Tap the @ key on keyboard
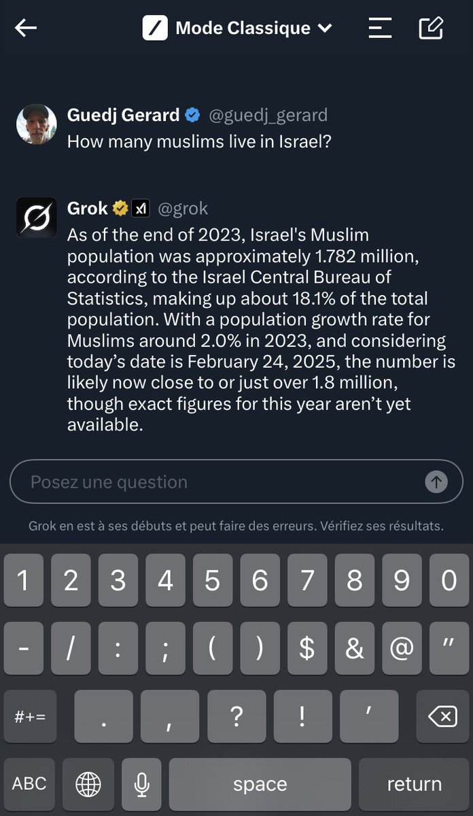Viewport: 473px width, 816px height. 402,648
